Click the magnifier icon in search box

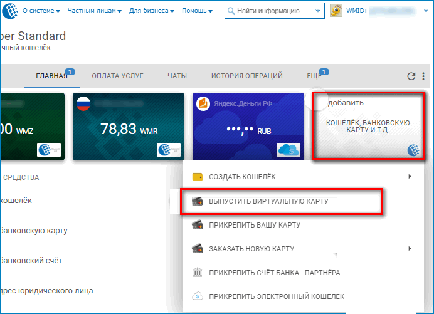231,11
